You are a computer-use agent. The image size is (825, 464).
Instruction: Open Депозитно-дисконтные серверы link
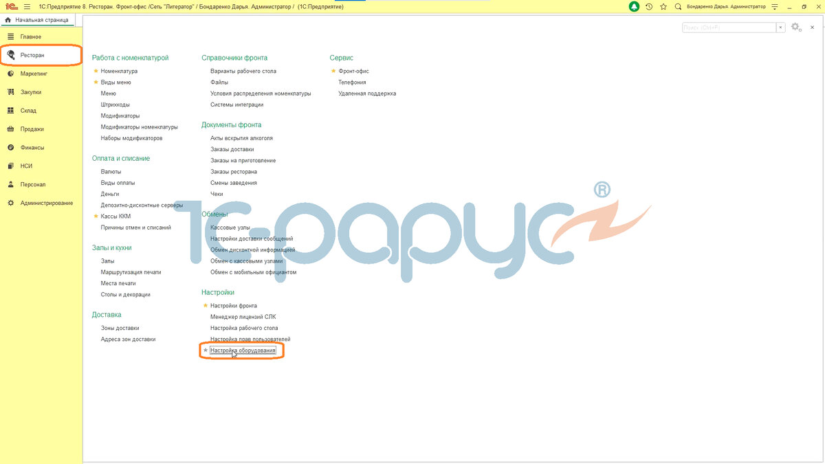pyautogui.click(x=142, y=205)
